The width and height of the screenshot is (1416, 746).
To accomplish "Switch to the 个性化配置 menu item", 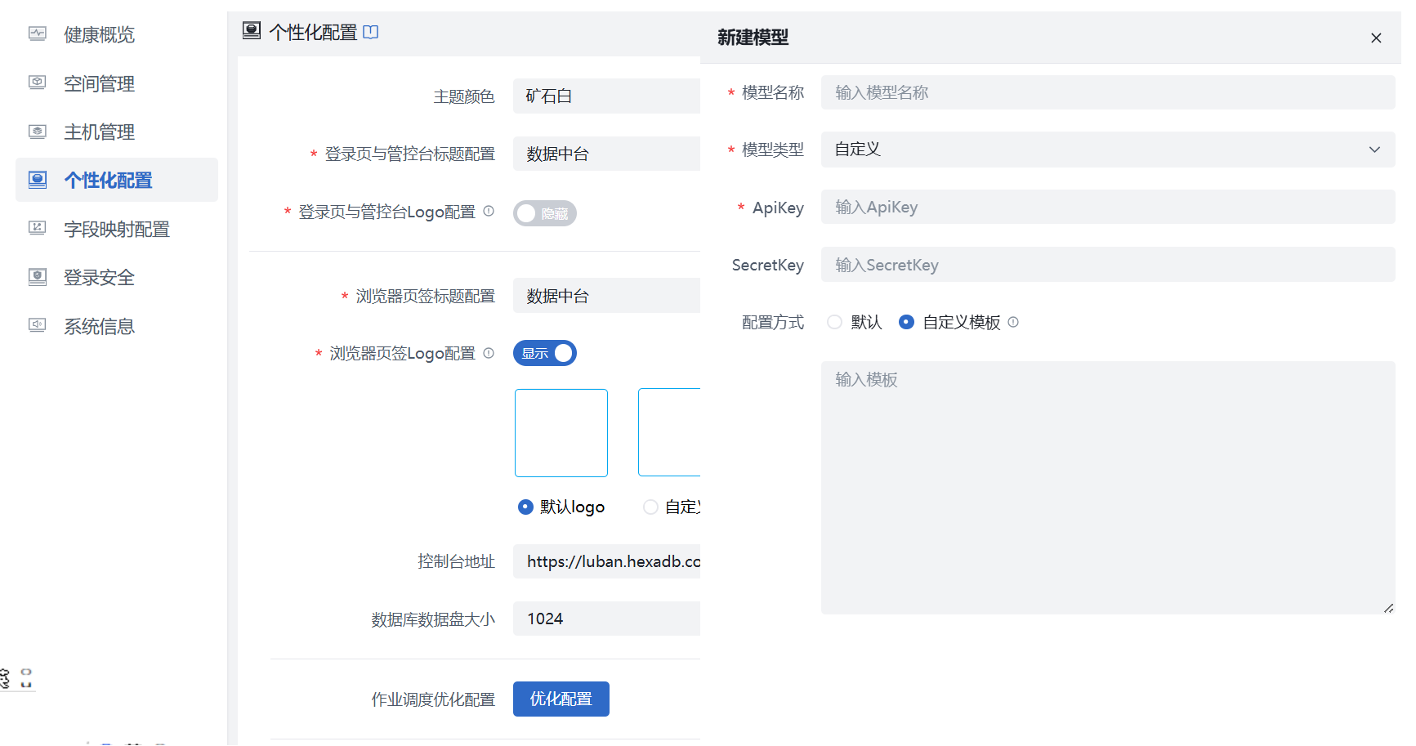I will (107, 180).
